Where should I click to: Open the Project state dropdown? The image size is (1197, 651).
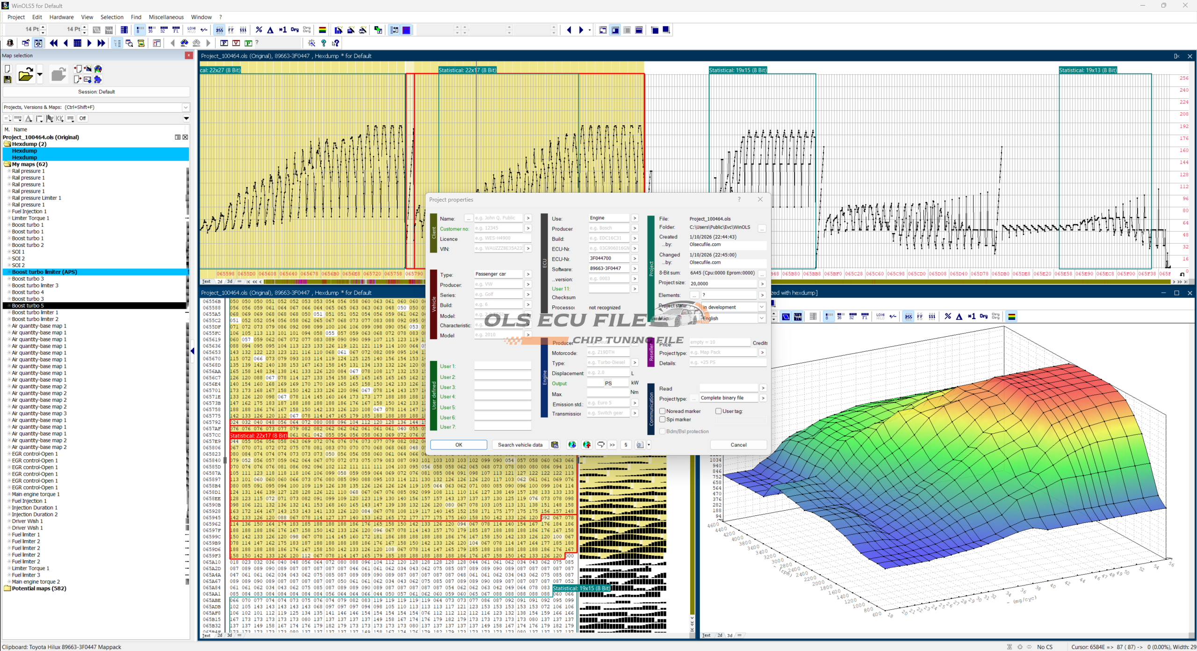(761, 307)
